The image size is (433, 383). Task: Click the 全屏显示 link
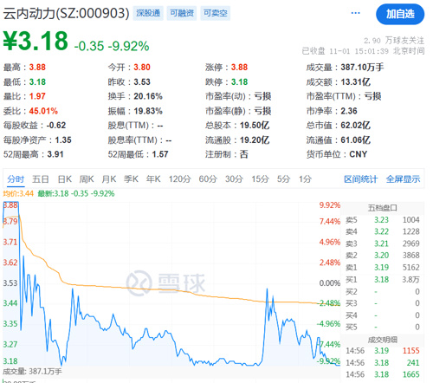403,179
